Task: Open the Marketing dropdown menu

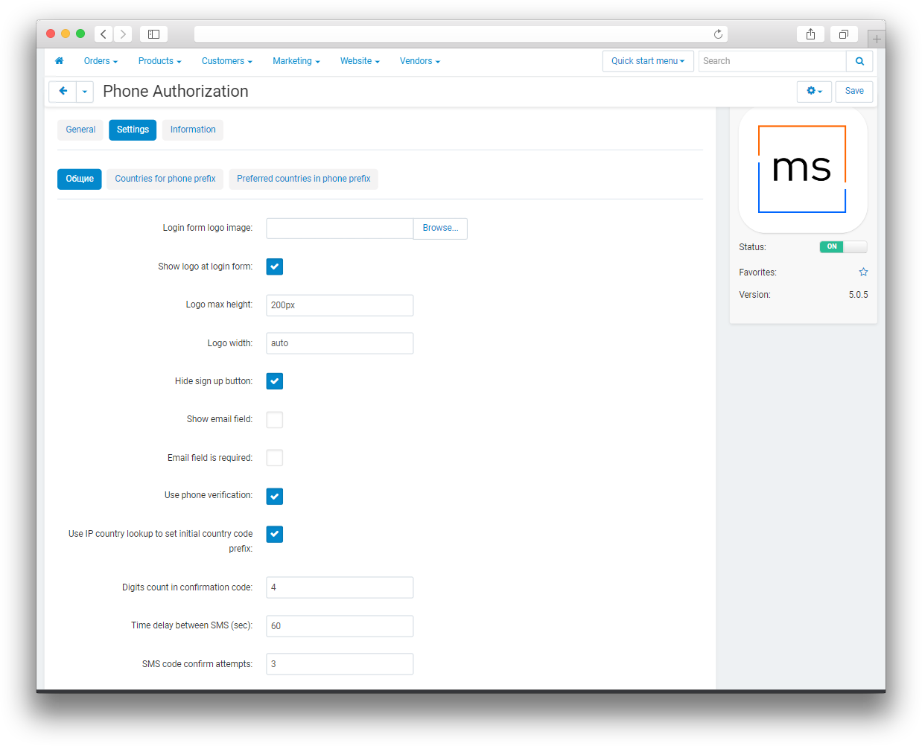Action: (296, 61)
